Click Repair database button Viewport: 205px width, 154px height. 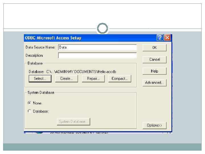(x=93, y=79)
